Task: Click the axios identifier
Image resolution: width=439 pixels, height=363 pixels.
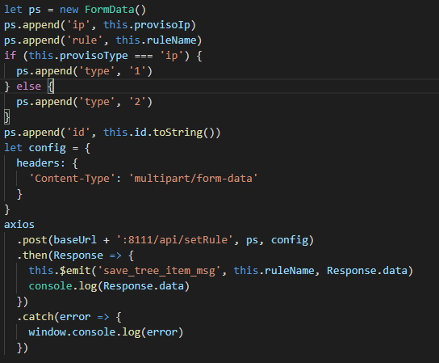Action: pos(19,225)
